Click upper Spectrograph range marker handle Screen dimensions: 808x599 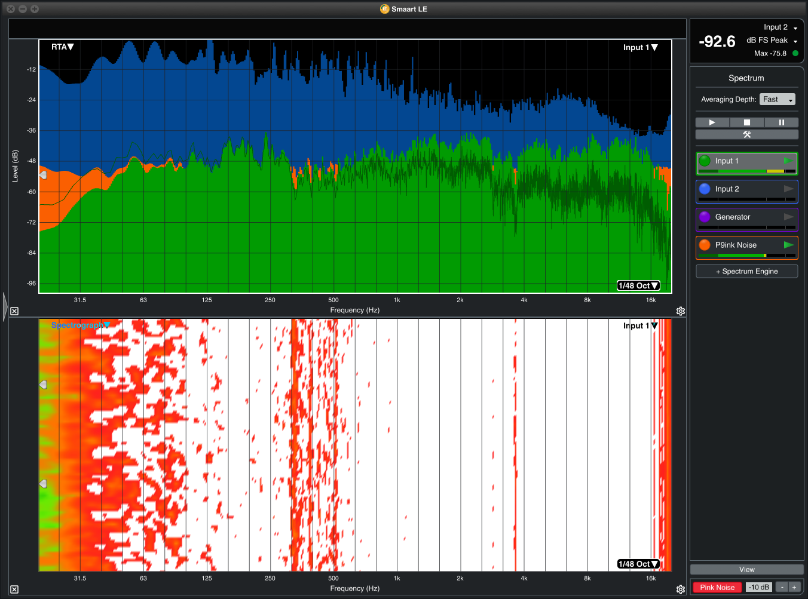pos(43,385)
